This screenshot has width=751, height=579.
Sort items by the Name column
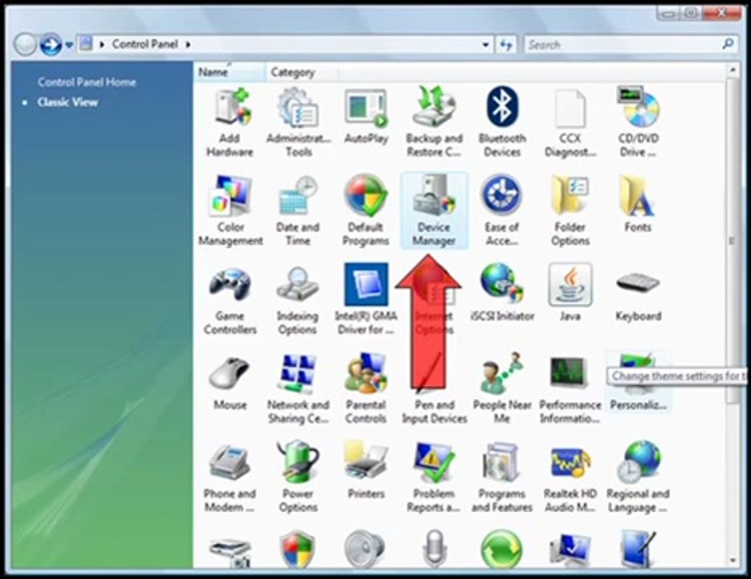[x=229, y=72]
